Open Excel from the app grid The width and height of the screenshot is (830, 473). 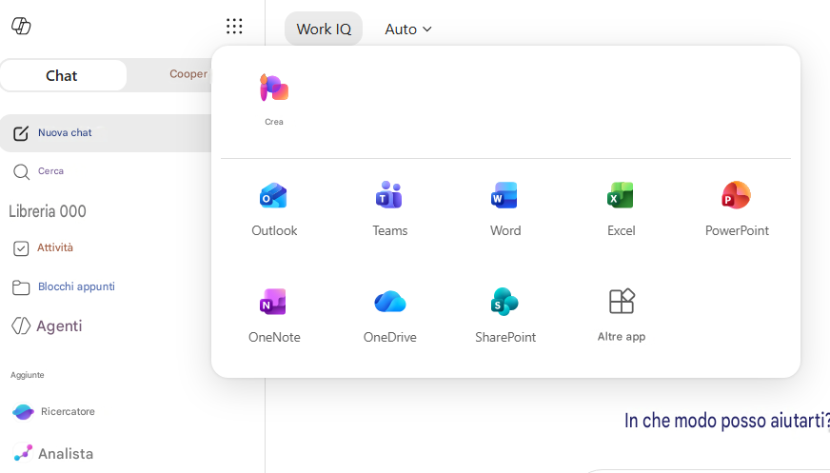click(621, 195)
